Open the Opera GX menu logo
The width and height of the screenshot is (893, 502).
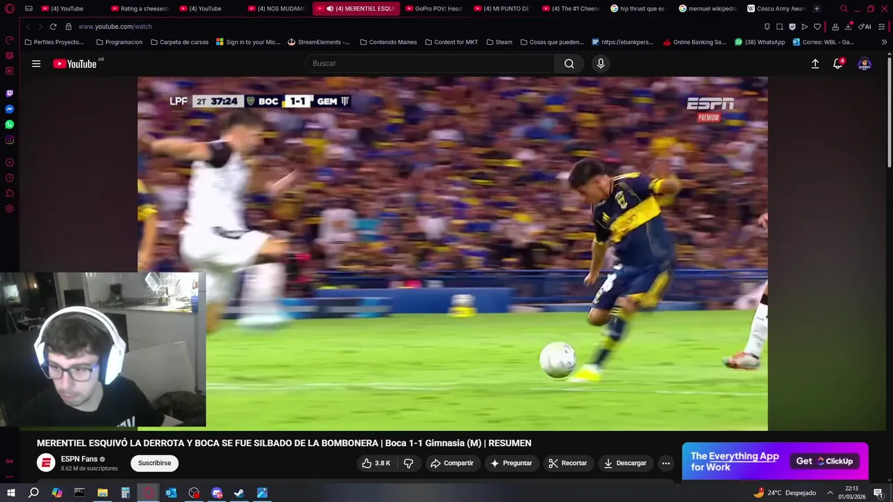[x=9, y=8]
